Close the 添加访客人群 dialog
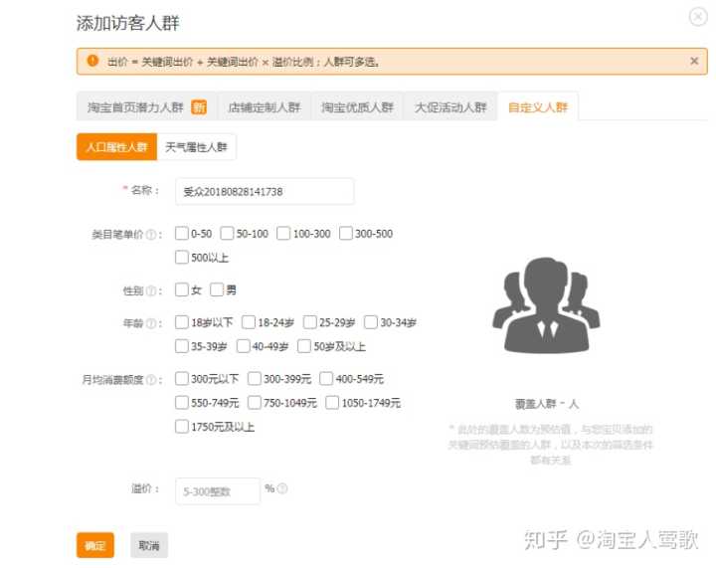Viewport: 716px width, 568px height. pyautogui.click(x=697, y=17)
